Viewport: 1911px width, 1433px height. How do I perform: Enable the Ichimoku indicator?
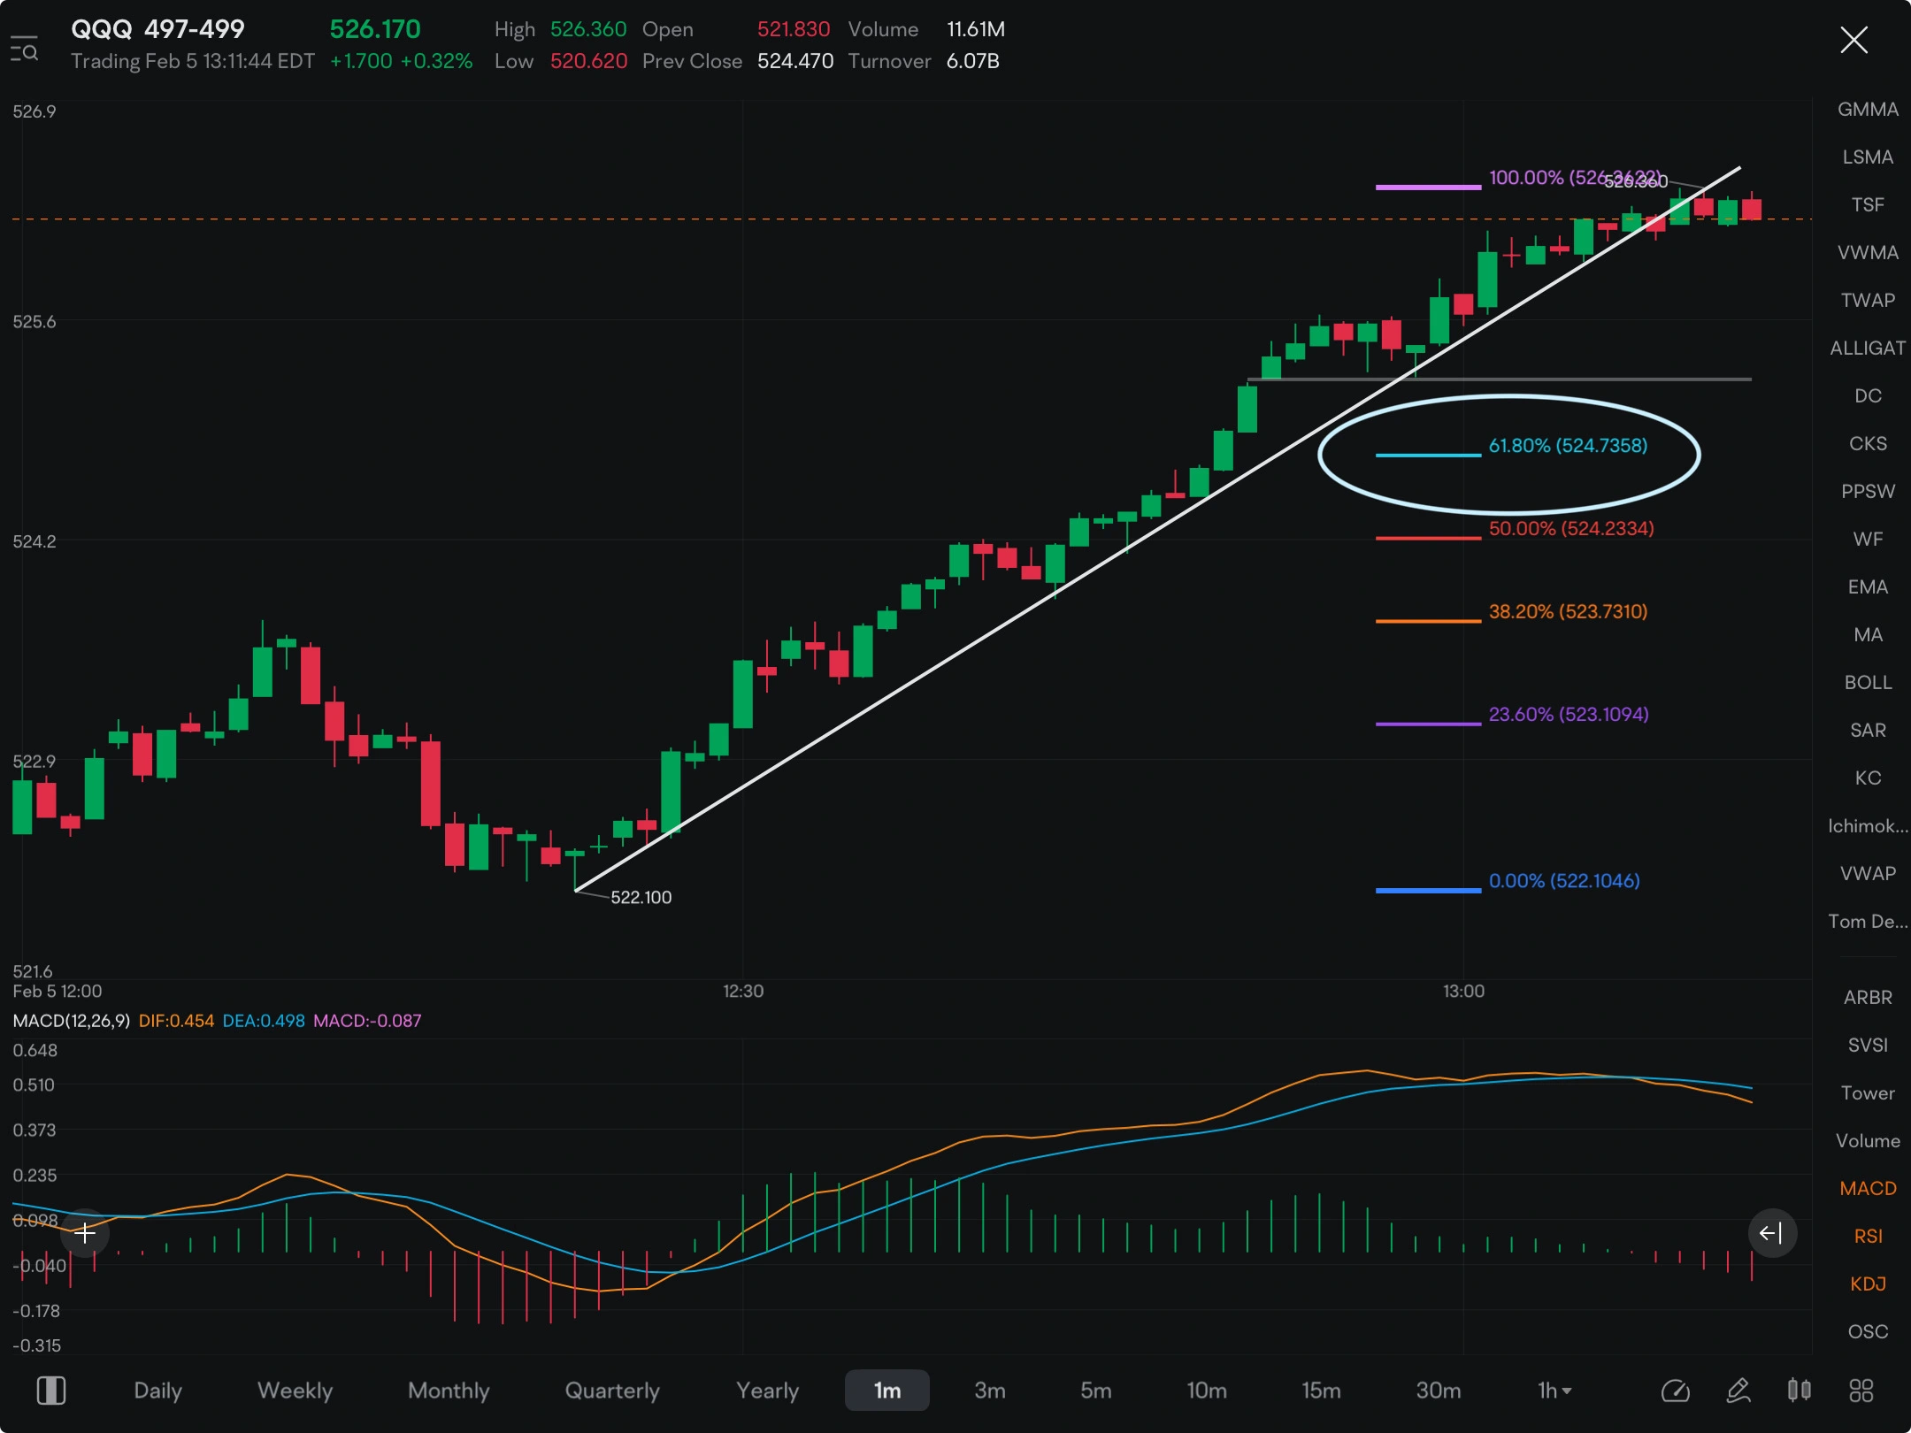1868,826
